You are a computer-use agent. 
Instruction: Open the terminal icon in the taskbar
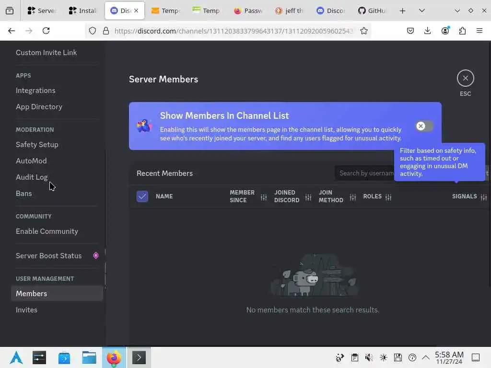[139, 357]
